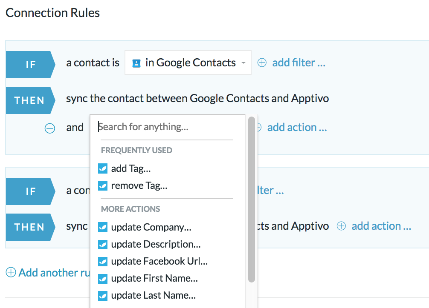This screenshot has width=429, height=308.
Task: Click the icon beside 'add Tag...'
Action: (103, 168)
